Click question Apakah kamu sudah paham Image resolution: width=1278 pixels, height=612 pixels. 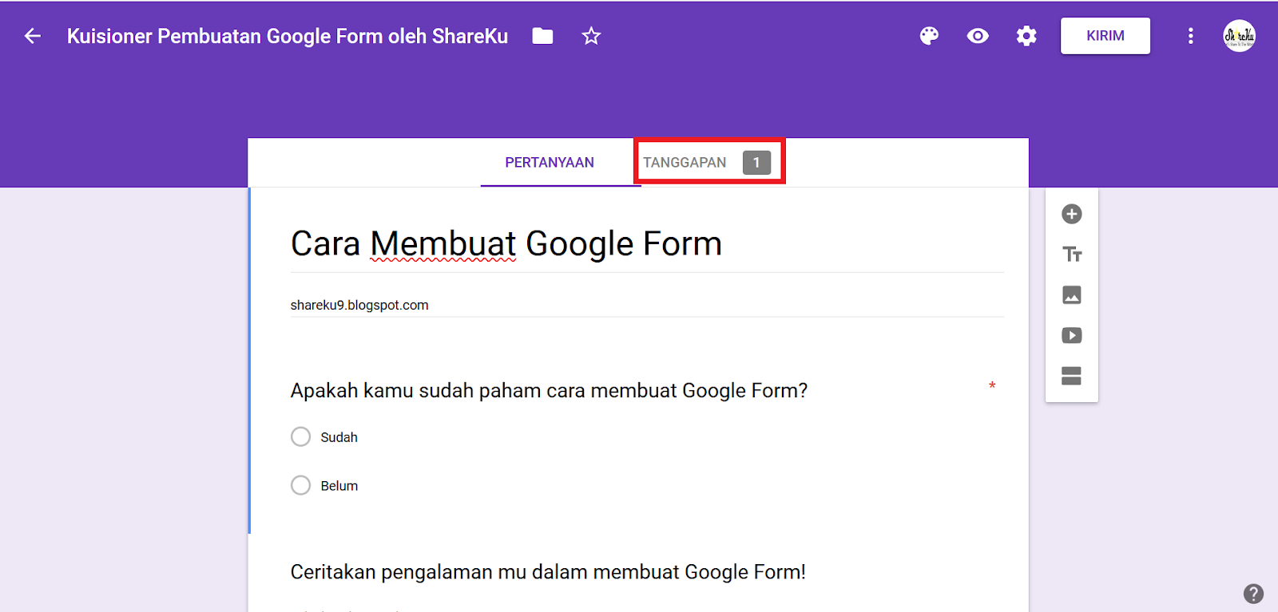[x=549, y=390]
